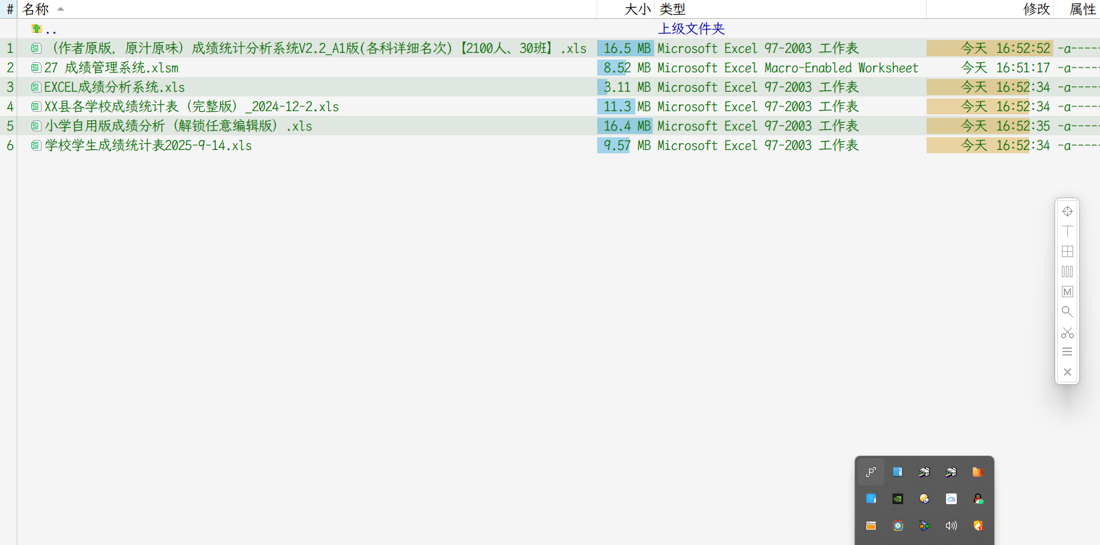This screenshot has height=545, width=1100.
Task: Sort by the 大小 size column header
Action: (x=637, y=9)
